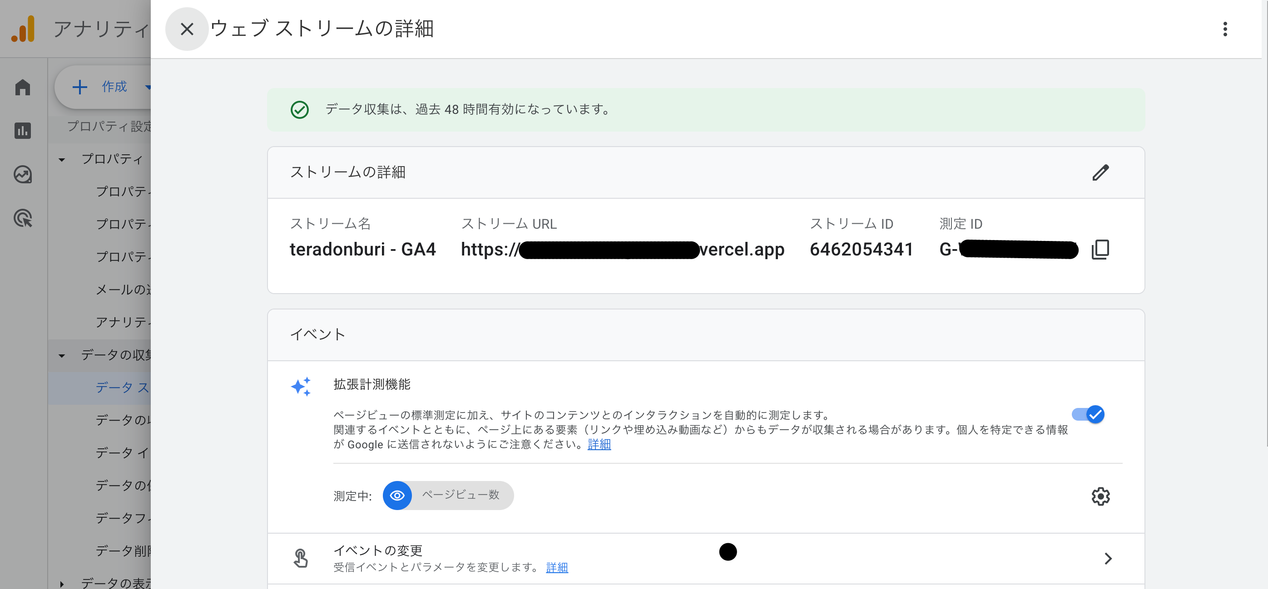Select データ ストリーム in the sidebar

121,388
